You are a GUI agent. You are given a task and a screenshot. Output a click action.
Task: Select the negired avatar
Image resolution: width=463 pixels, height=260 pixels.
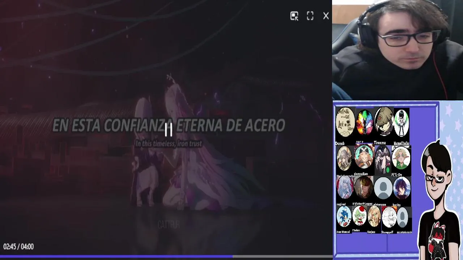point(345,188)
